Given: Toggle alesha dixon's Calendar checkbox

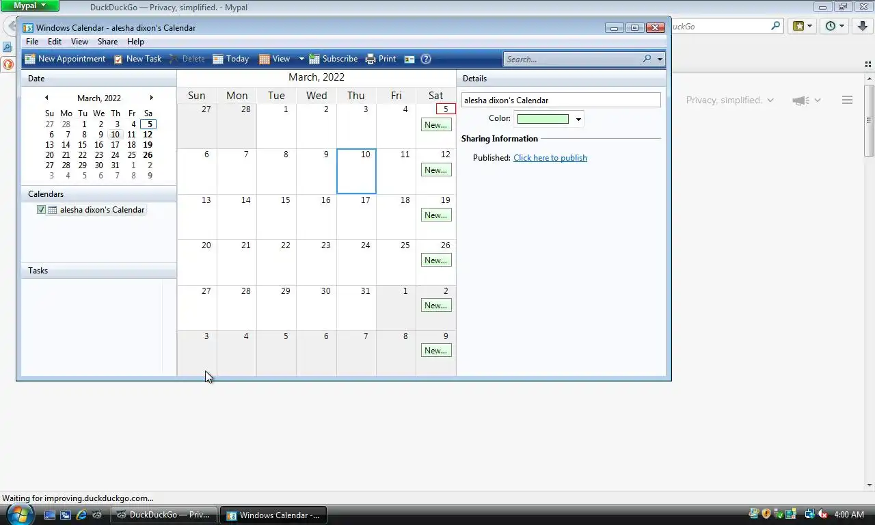Looking at the screenshot, I should click(x=41, y=210).
